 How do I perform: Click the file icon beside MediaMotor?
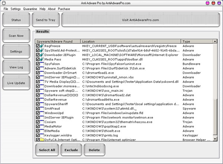[x=42, y=126]
